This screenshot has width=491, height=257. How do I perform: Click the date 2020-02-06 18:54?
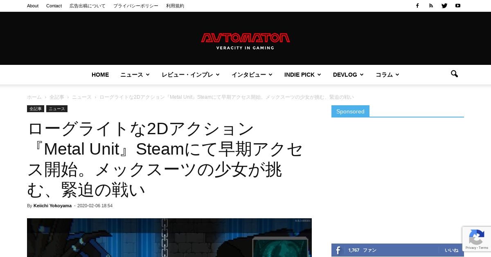click(95, 206)
